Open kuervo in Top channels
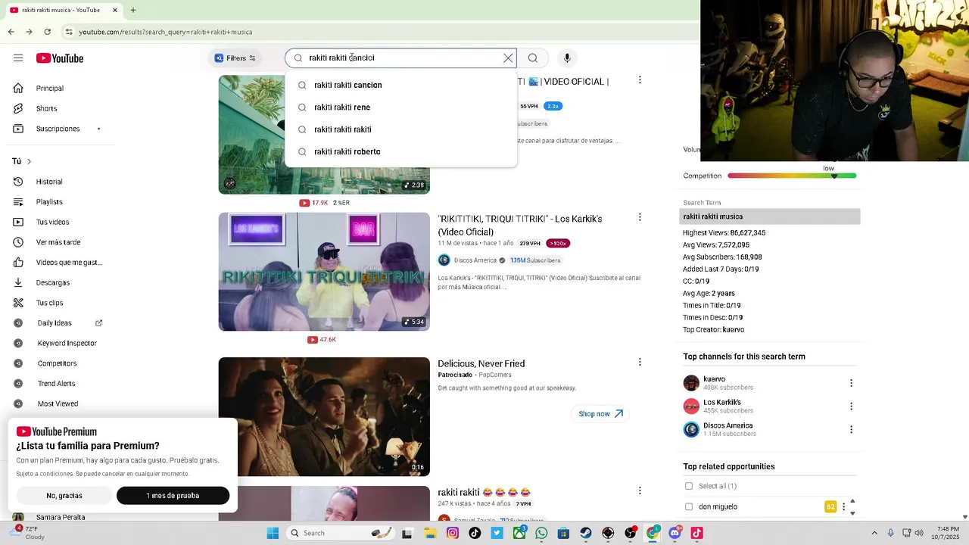The width and height of the screenshot is (969, 545). 714,379
